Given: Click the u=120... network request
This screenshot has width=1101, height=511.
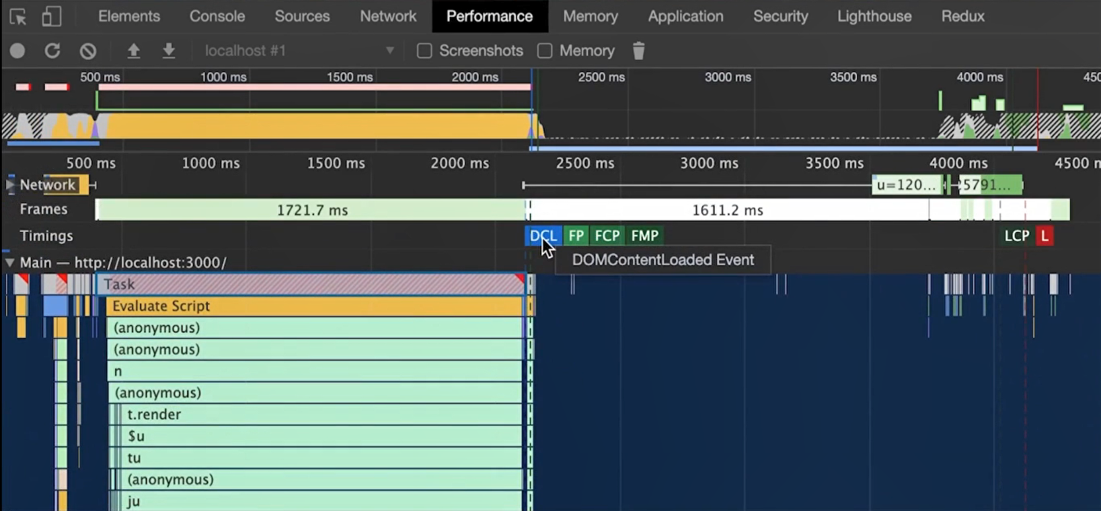Looking at the screenshot, I should [907, 185].
